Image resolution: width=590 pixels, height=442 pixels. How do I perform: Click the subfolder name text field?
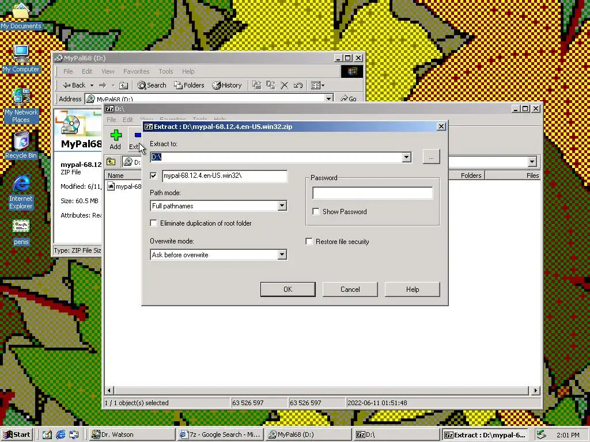(x=225, y=176)
